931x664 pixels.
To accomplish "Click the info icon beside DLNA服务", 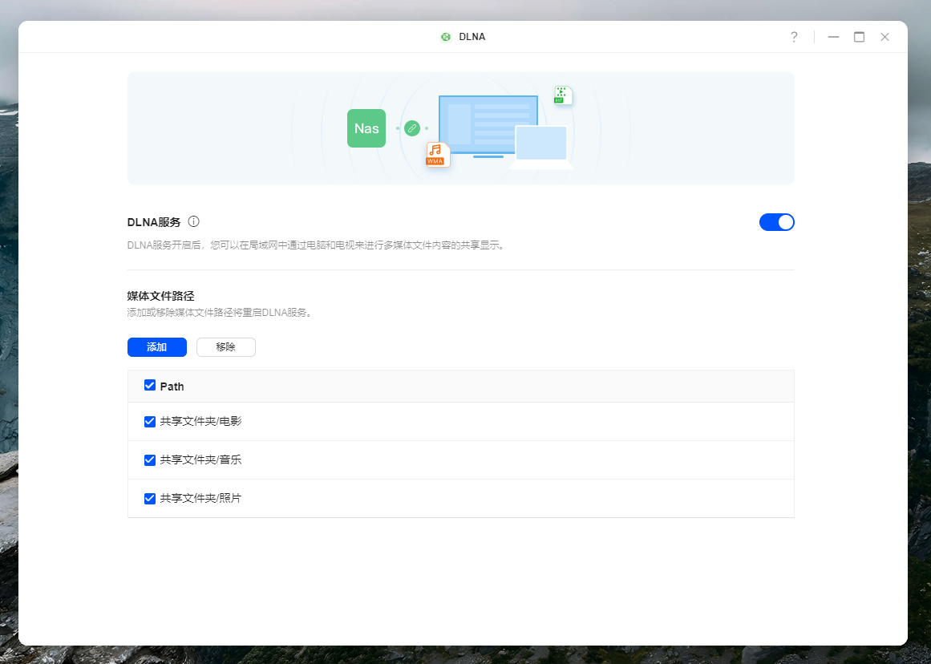I will pos(193,221).
